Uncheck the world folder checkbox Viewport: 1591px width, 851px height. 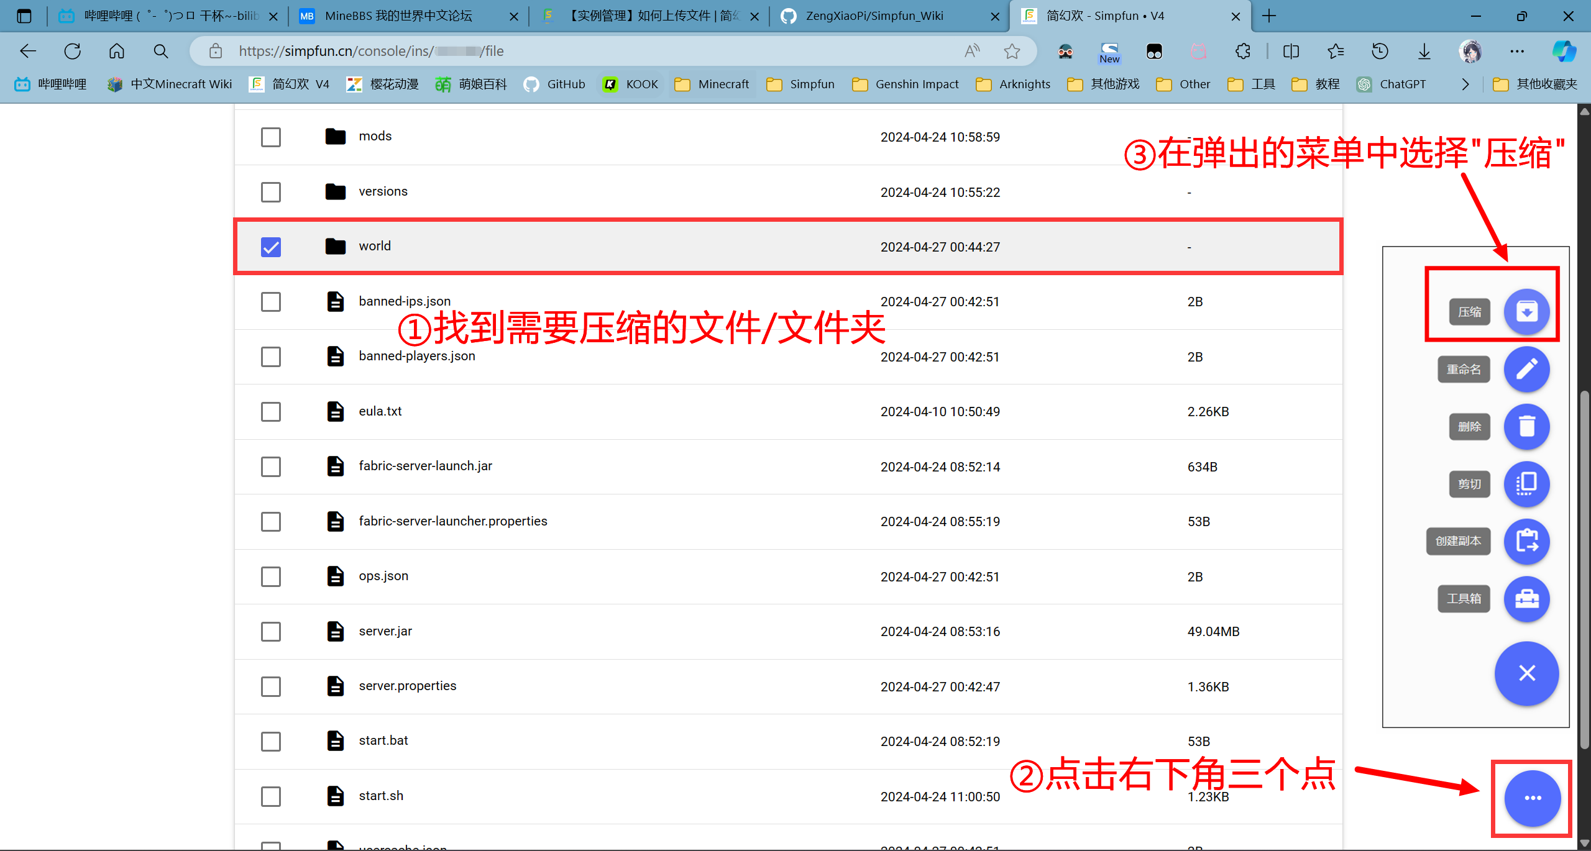pos(271,247)
